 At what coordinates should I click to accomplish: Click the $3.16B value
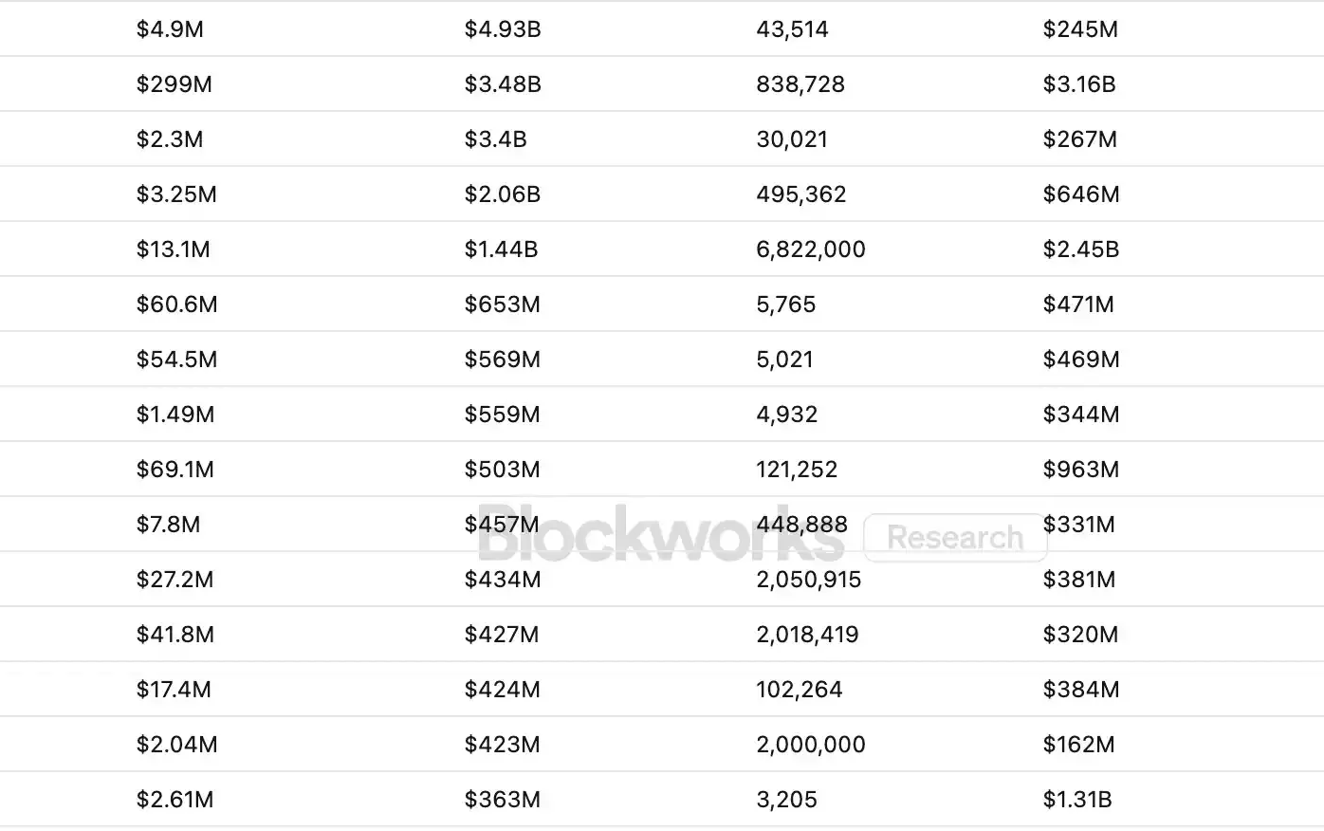1079,84
